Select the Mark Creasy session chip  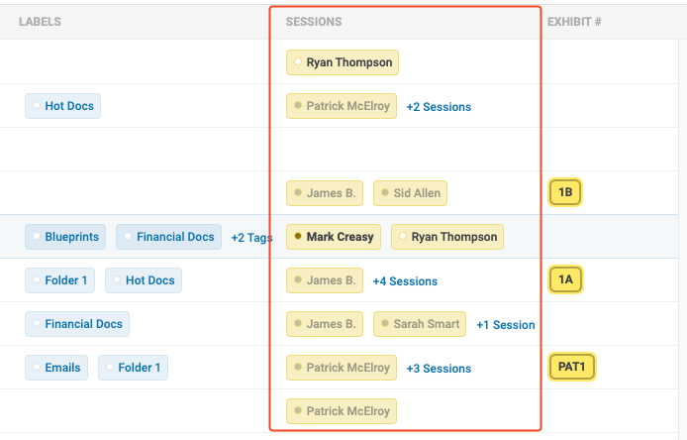(334, 237)
